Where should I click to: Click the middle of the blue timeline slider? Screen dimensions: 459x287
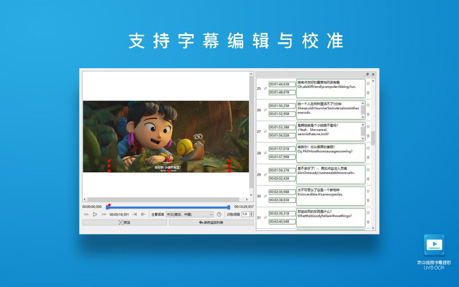click(168, 207)
